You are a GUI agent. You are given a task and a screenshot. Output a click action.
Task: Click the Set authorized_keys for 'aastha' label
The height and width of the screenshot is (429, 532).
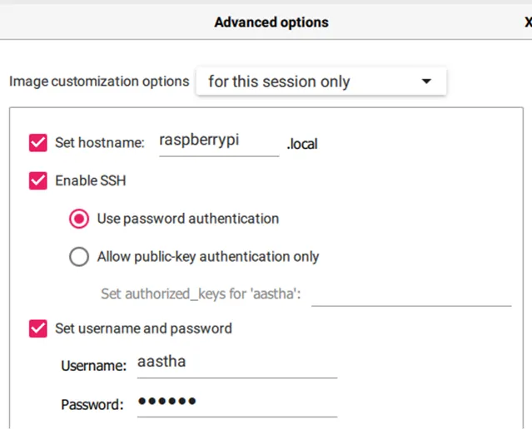click(x=201, y=293)
